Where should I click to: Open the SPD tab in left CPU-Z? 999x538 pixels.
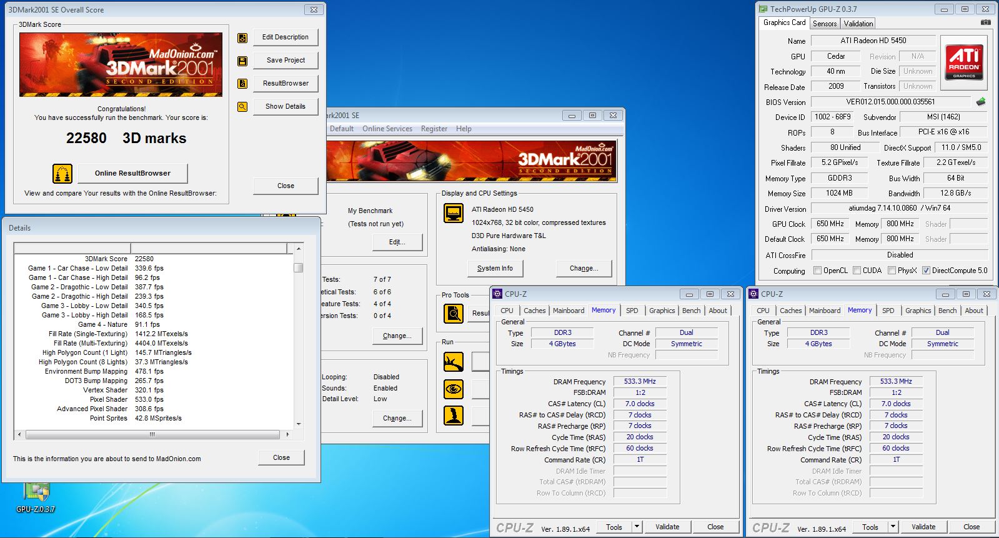(x=632, y=311)
